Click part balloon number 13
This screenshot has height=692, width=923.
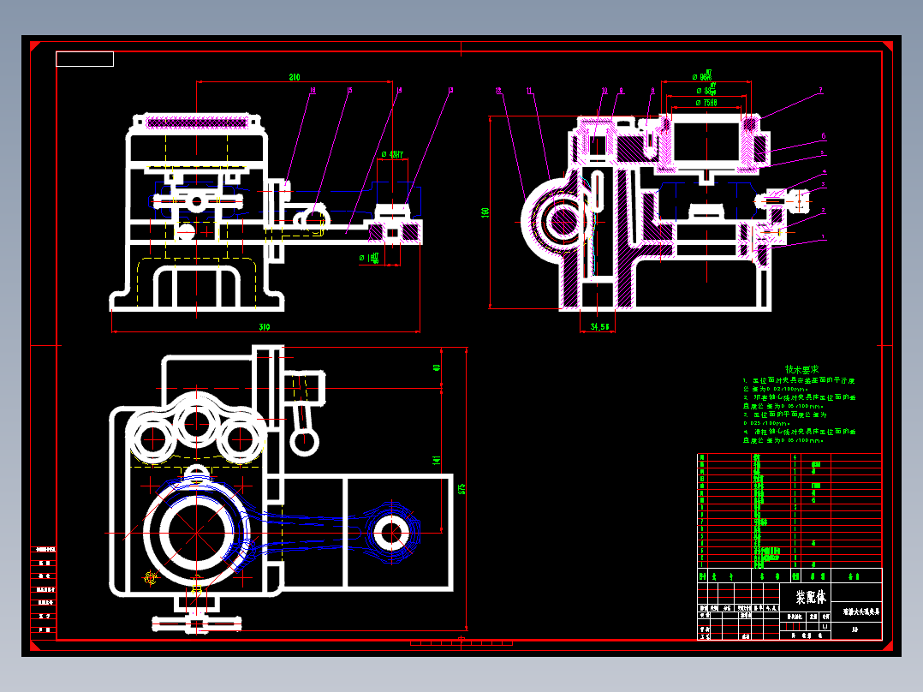point(450,90)
